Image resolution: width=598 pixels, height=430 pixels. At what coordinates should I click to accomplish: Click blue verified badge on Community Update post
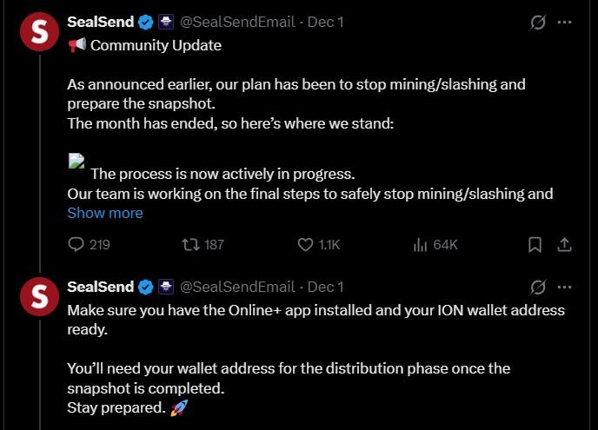145,23
